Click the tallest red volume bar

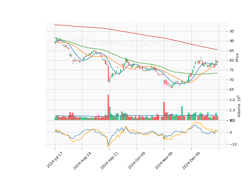pos(108,108)
